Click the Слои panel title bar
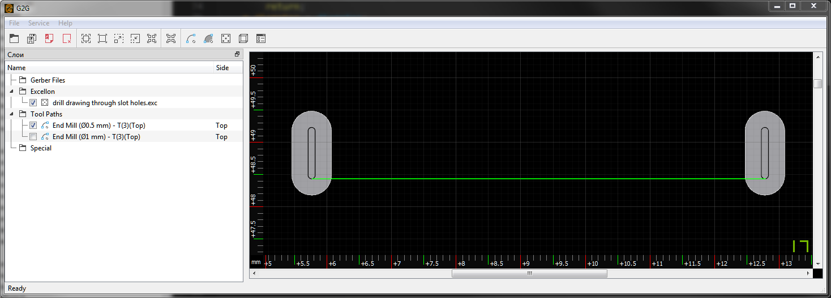This screenshot has height=298, width=831. coord(124,55)
